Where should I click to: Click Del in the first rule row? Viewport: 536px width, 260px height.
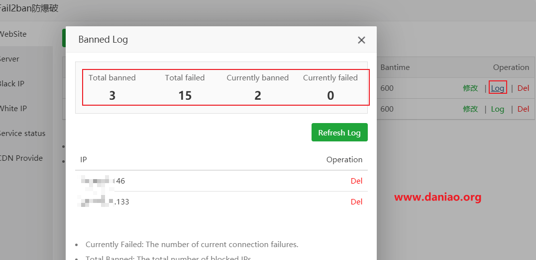point(523,88)
